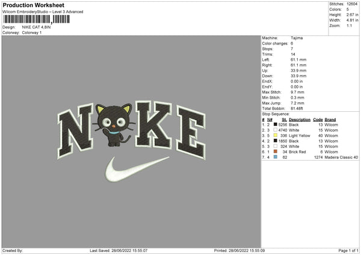
Task: Click the white swatch in the 324-stitch row
Action: pyautogui.click(x=276, y=146)
